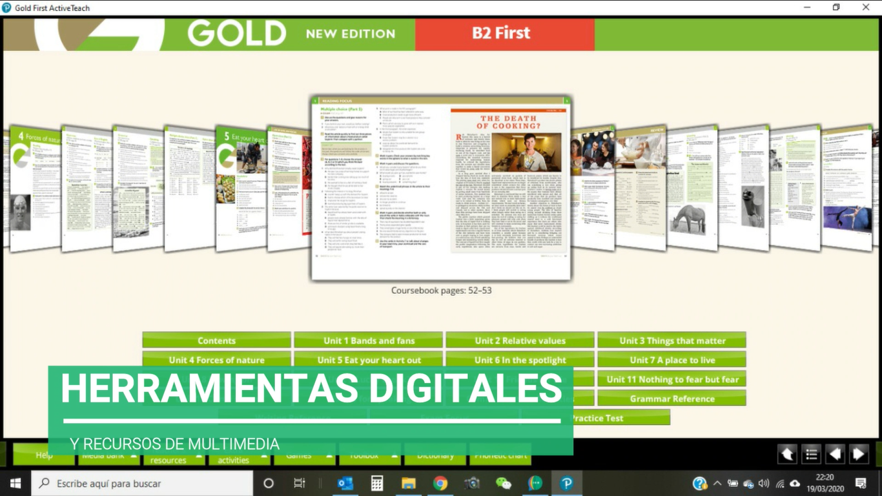Screen dimensions: 882x496
Task: Restore down the ActiveTeach window
Action: click(x=836, y=7)
